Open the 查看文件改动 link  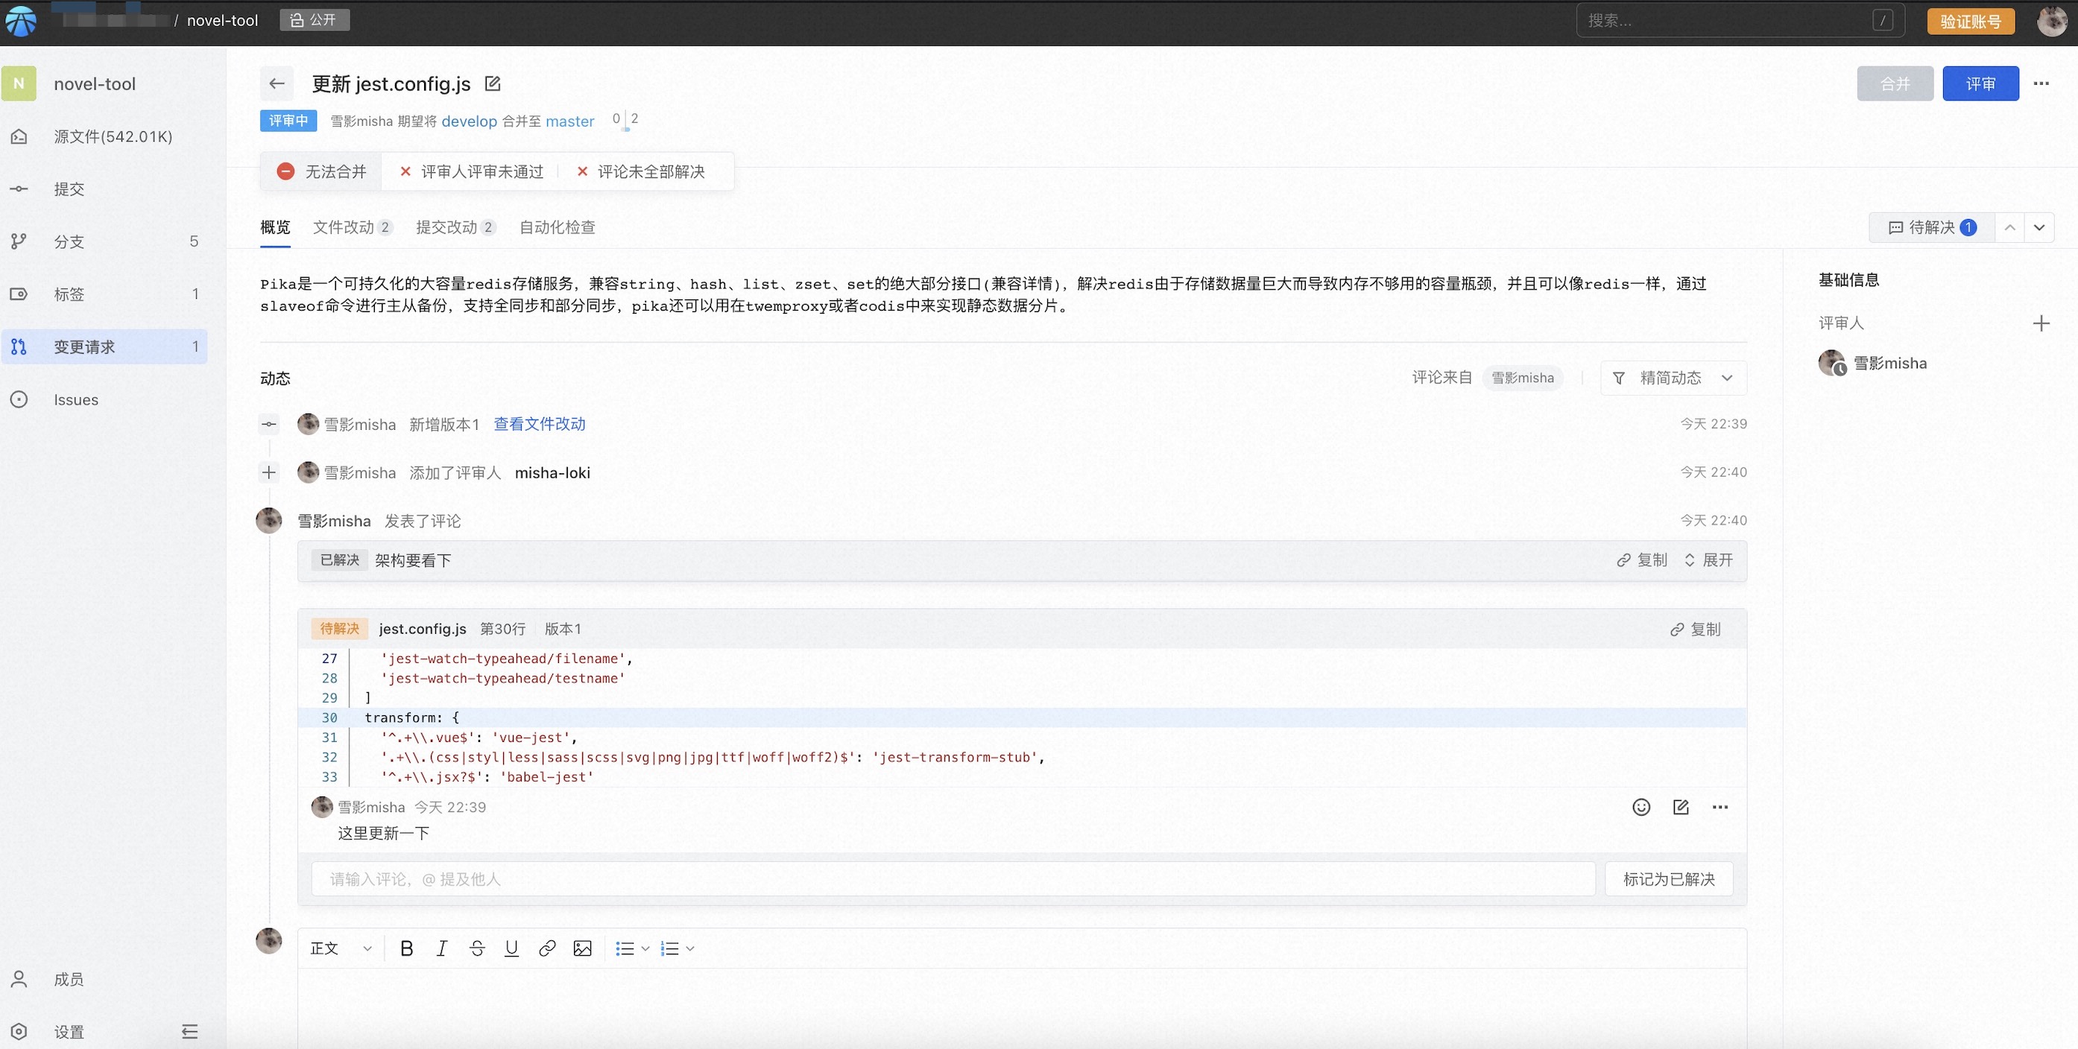[540, 424]
